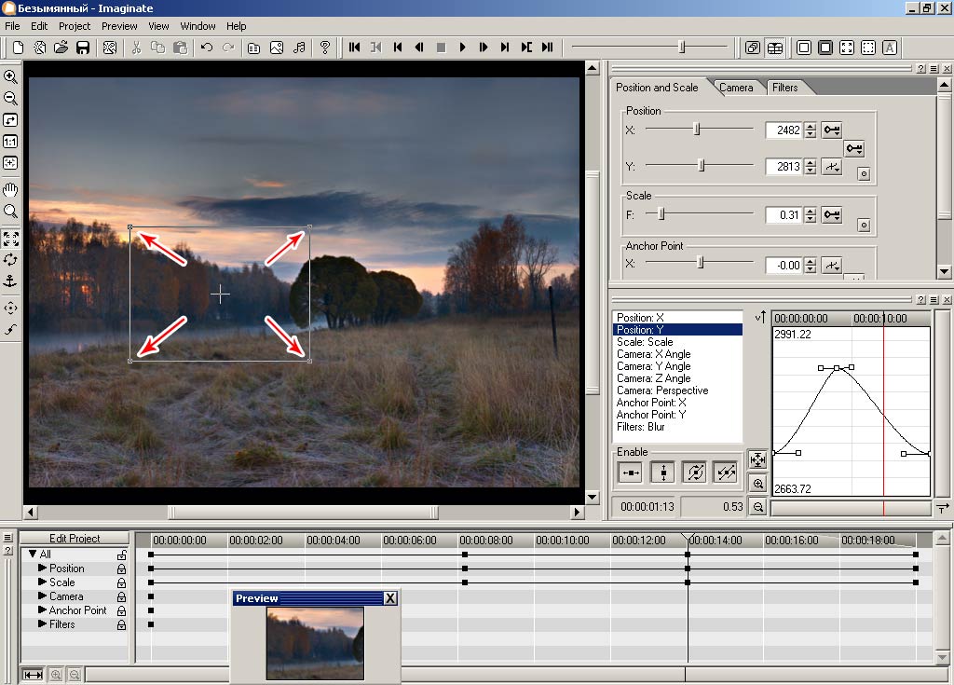The width and height of the screenshot is (954, 685).
Task: Select the Hand pan tool
Action: (x=10, y=190)
